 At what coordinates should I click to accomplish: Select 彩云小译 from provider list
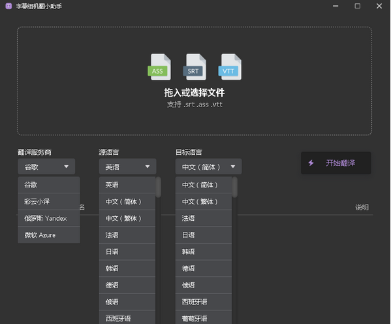pos(49,201)
